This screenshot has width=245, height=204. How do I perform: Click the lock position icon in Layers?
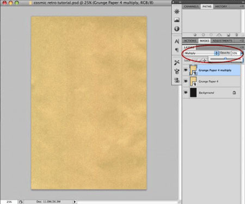coord(204,60)
